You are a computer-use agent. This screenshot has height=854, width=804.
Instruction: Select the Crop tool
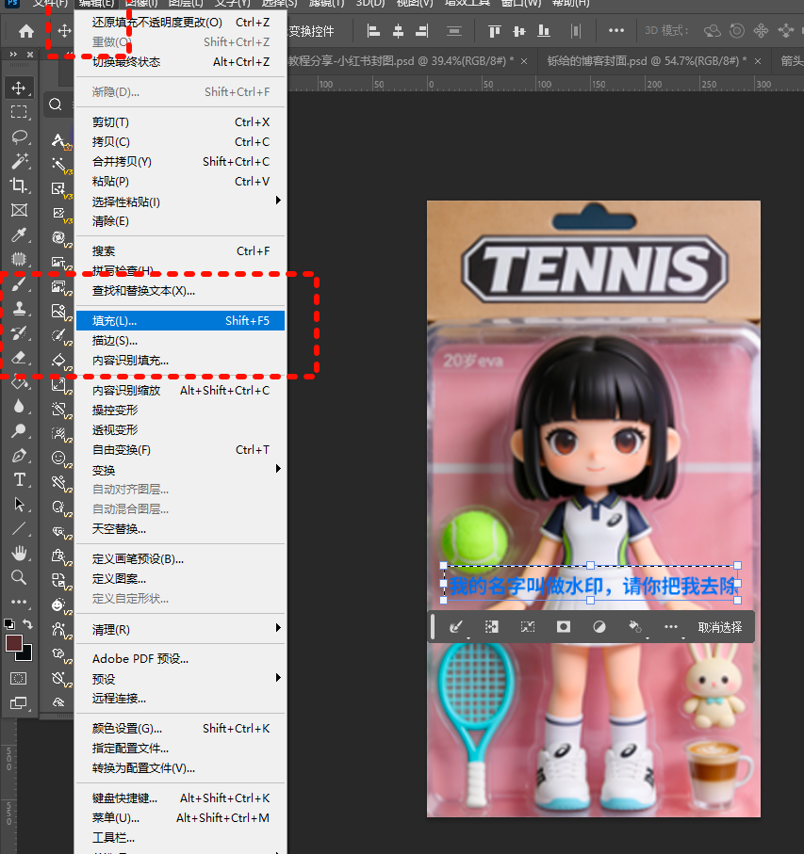pos(19,185)
